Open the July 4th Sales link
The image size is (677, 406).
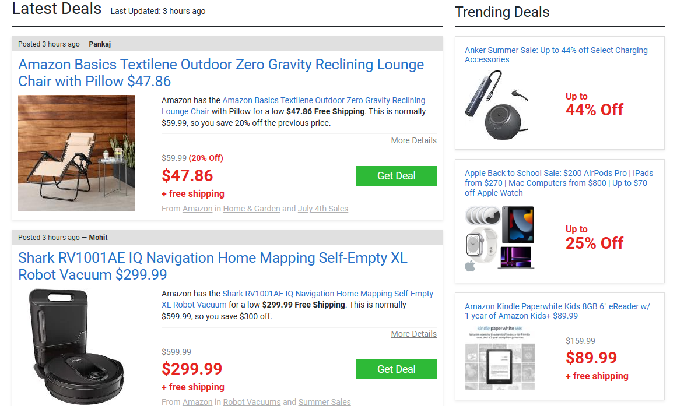[x=323, y=209]
